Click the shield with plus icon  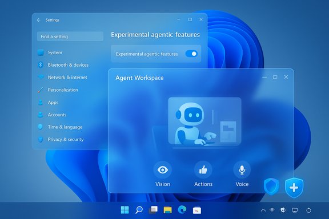(294, 188)
